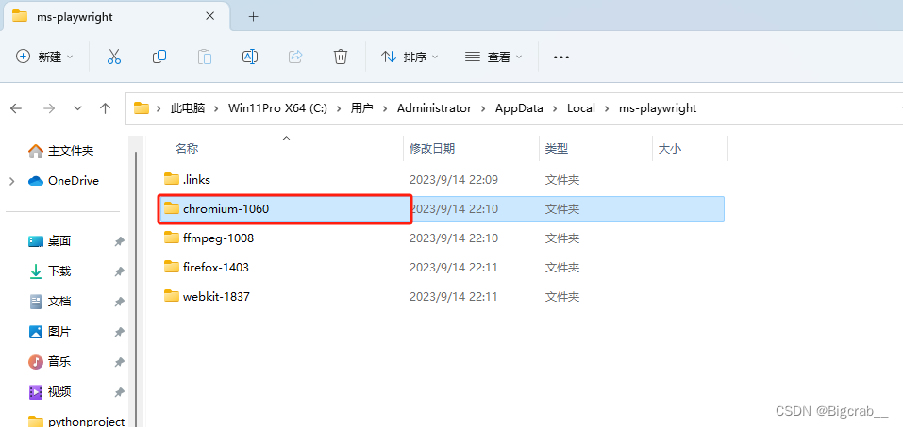Unpin 文档 using its pin icon
Screen dimensions: 903x427
pyautogui.click(x=119, y=302)
